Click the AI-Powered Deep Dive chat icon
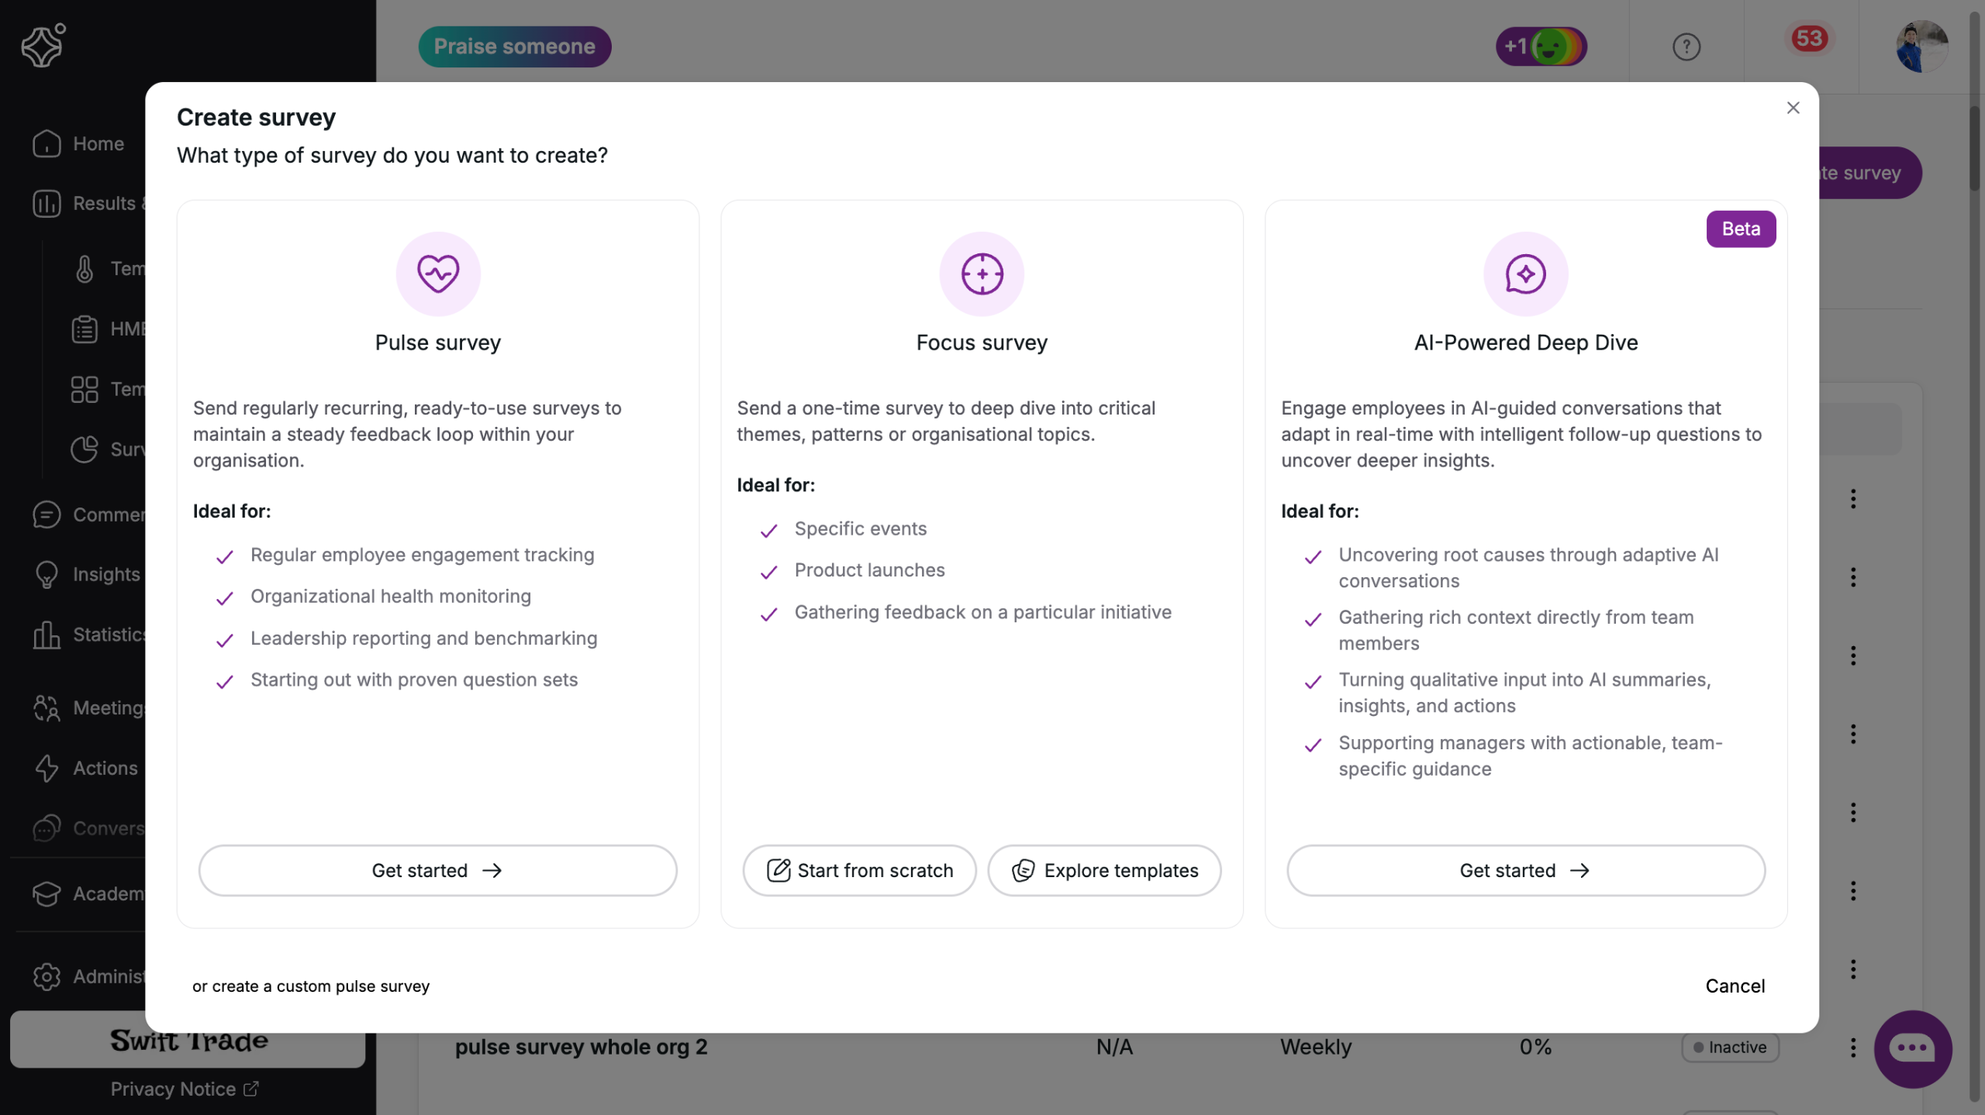 [x=1525, y=274]
